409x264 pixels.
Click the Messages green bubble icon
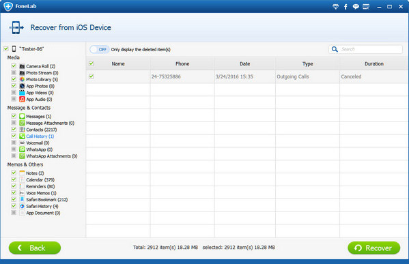tap(22, 116)
